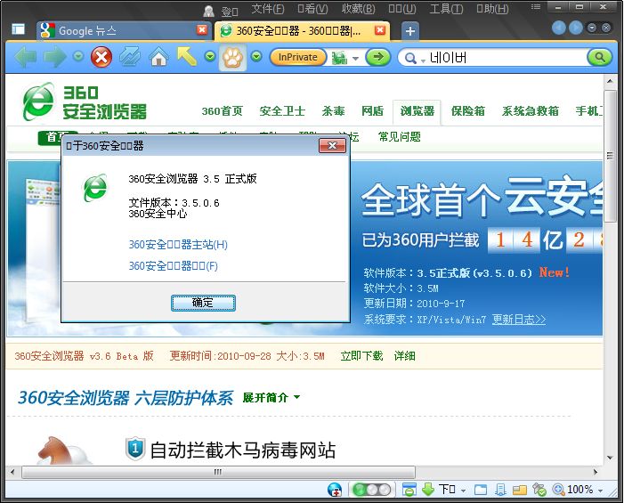Click the blue document page icon in the status bar
Screen dimensions: 624x503
point(500,490)
